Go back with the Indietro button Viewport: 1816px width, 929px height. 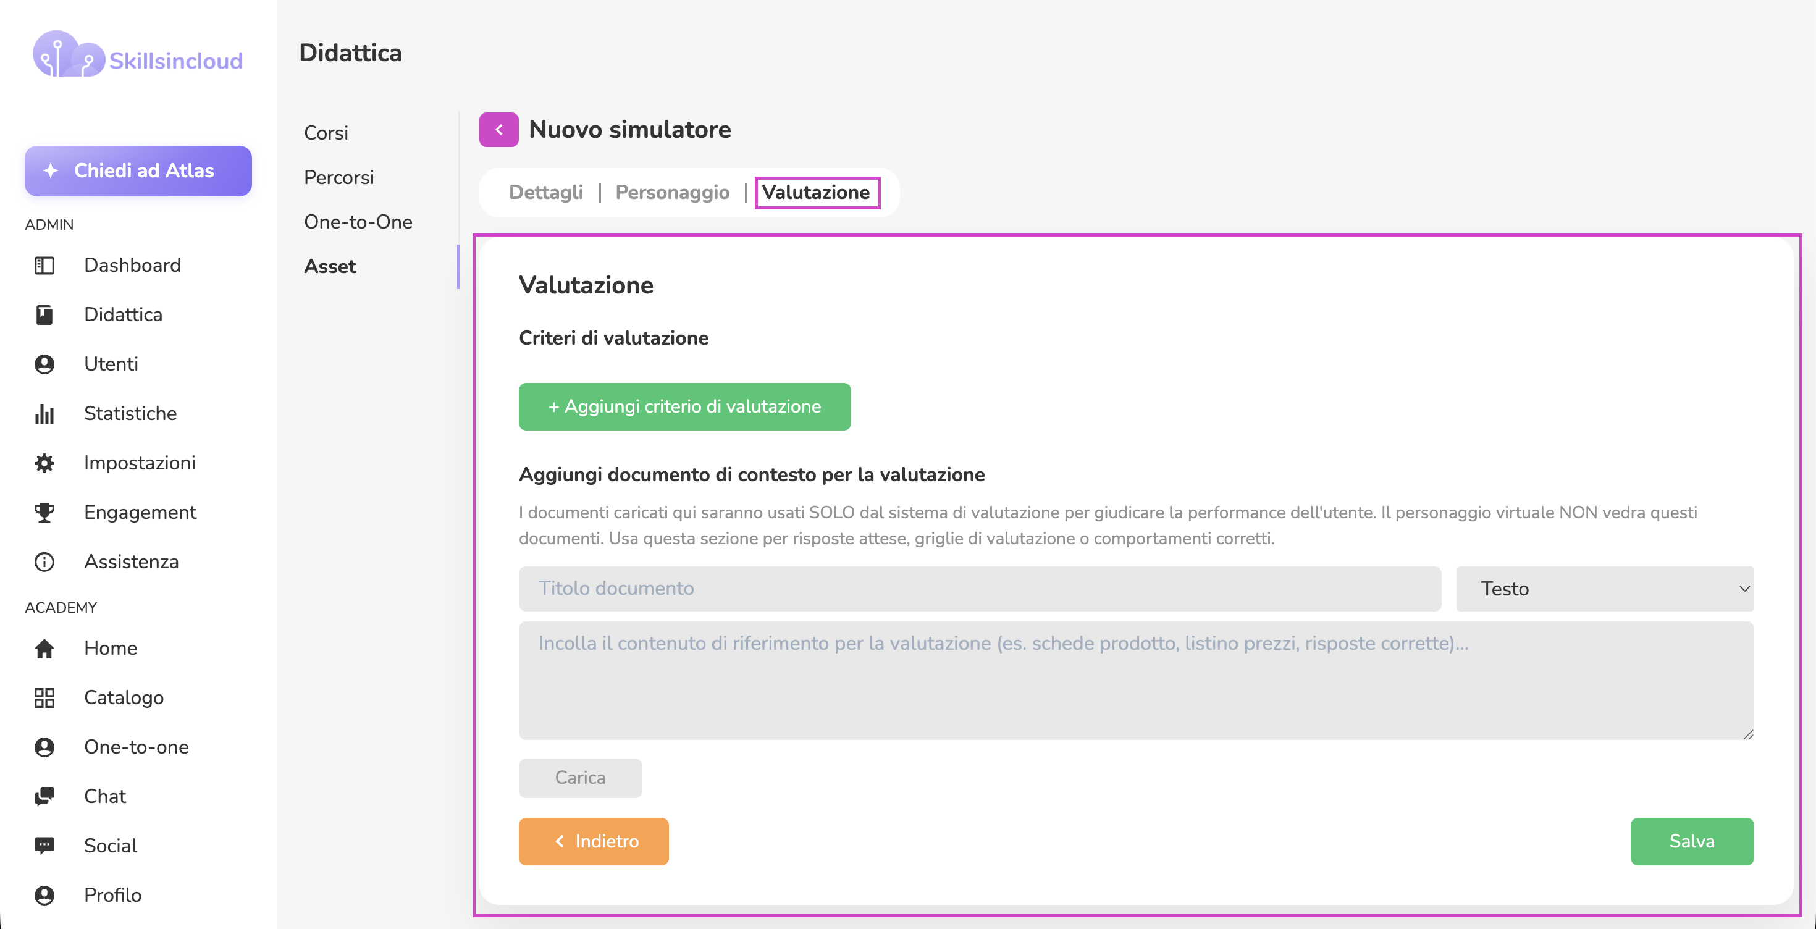(x=593, y=841)
